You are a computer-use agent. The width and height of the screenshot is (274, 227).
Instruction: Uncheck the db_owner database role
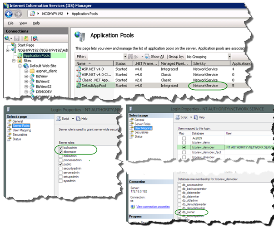pyautogui.click(x=179, y=212)
